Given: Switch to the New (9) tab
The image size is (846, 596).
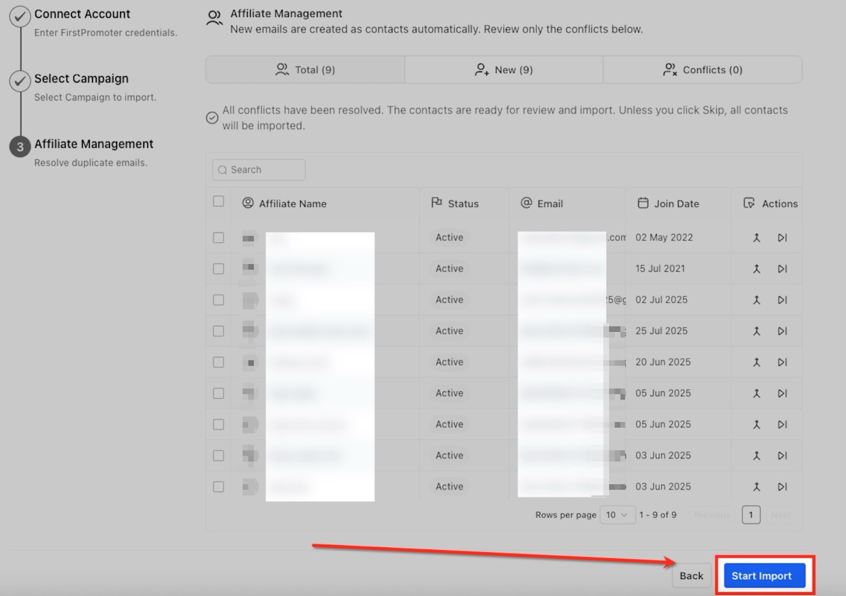Looking at the screenshot, I should 504,70.
